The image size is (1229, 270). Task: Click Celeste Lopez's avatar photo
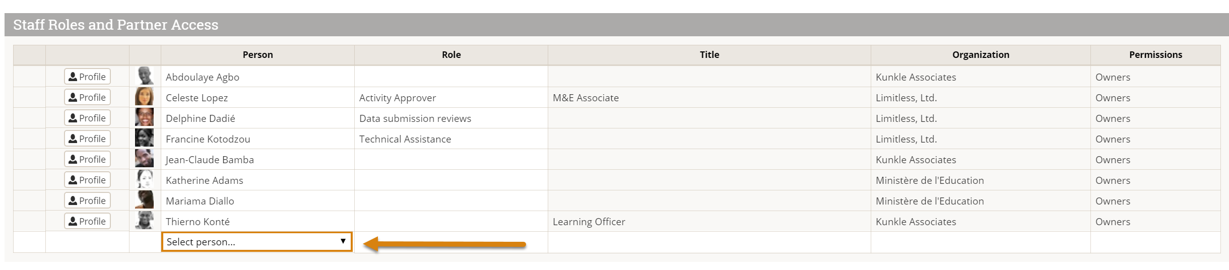145,96
